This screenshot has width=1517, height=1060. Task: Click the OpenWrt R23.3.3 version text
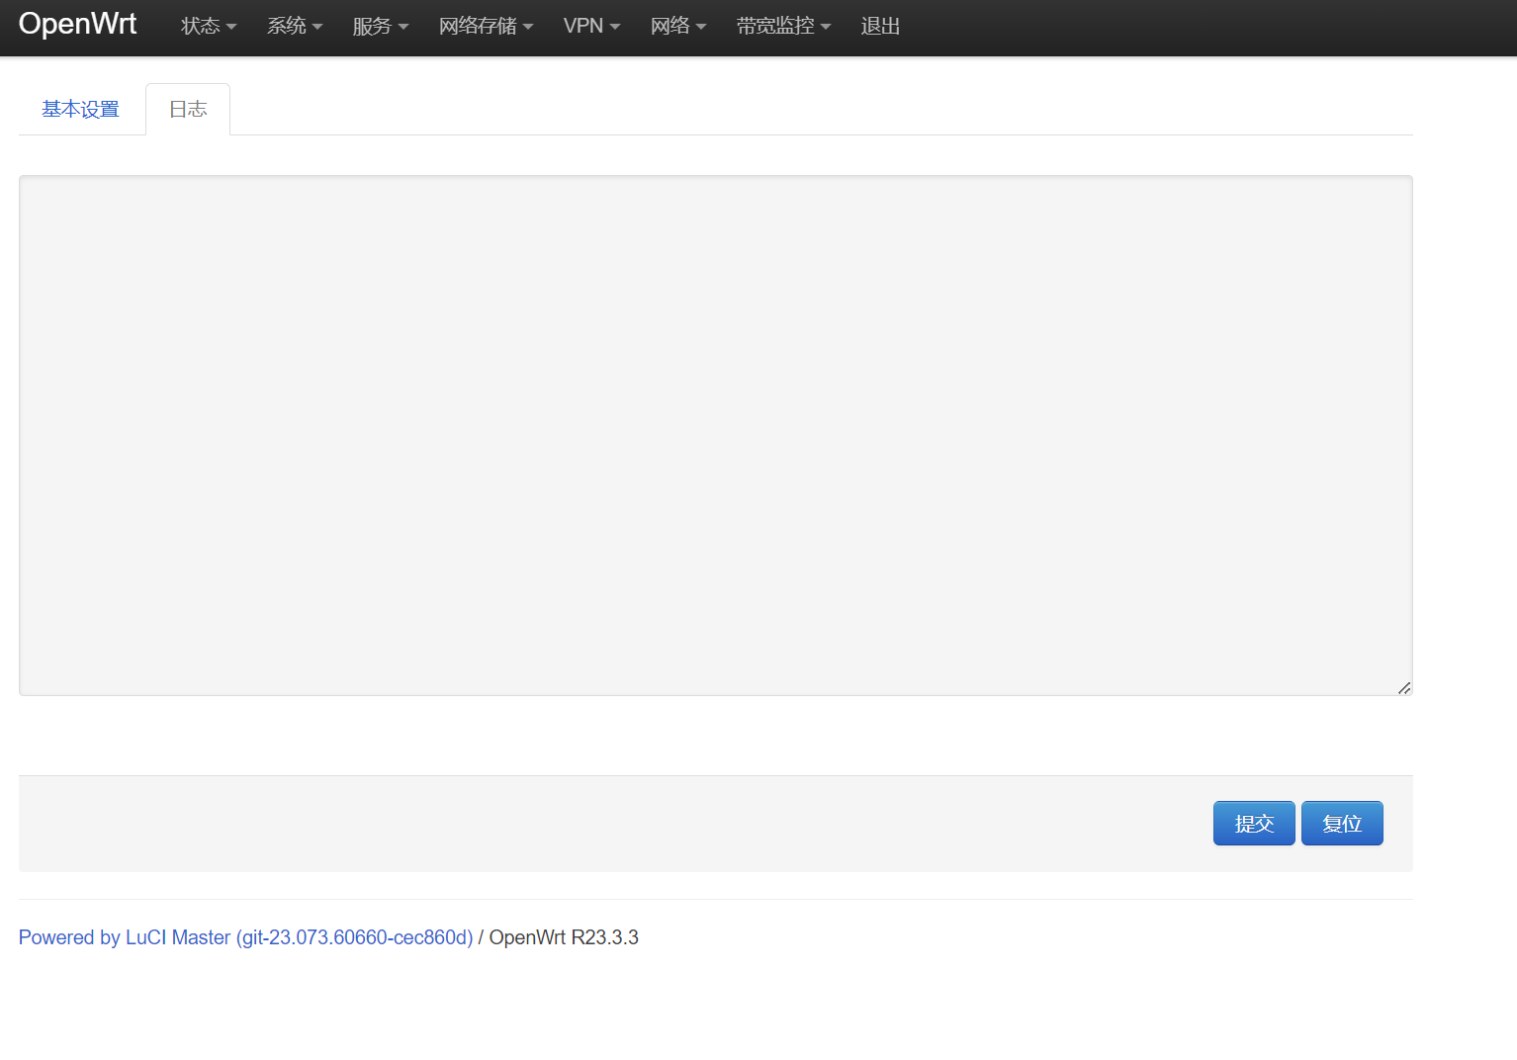point(564,937)
